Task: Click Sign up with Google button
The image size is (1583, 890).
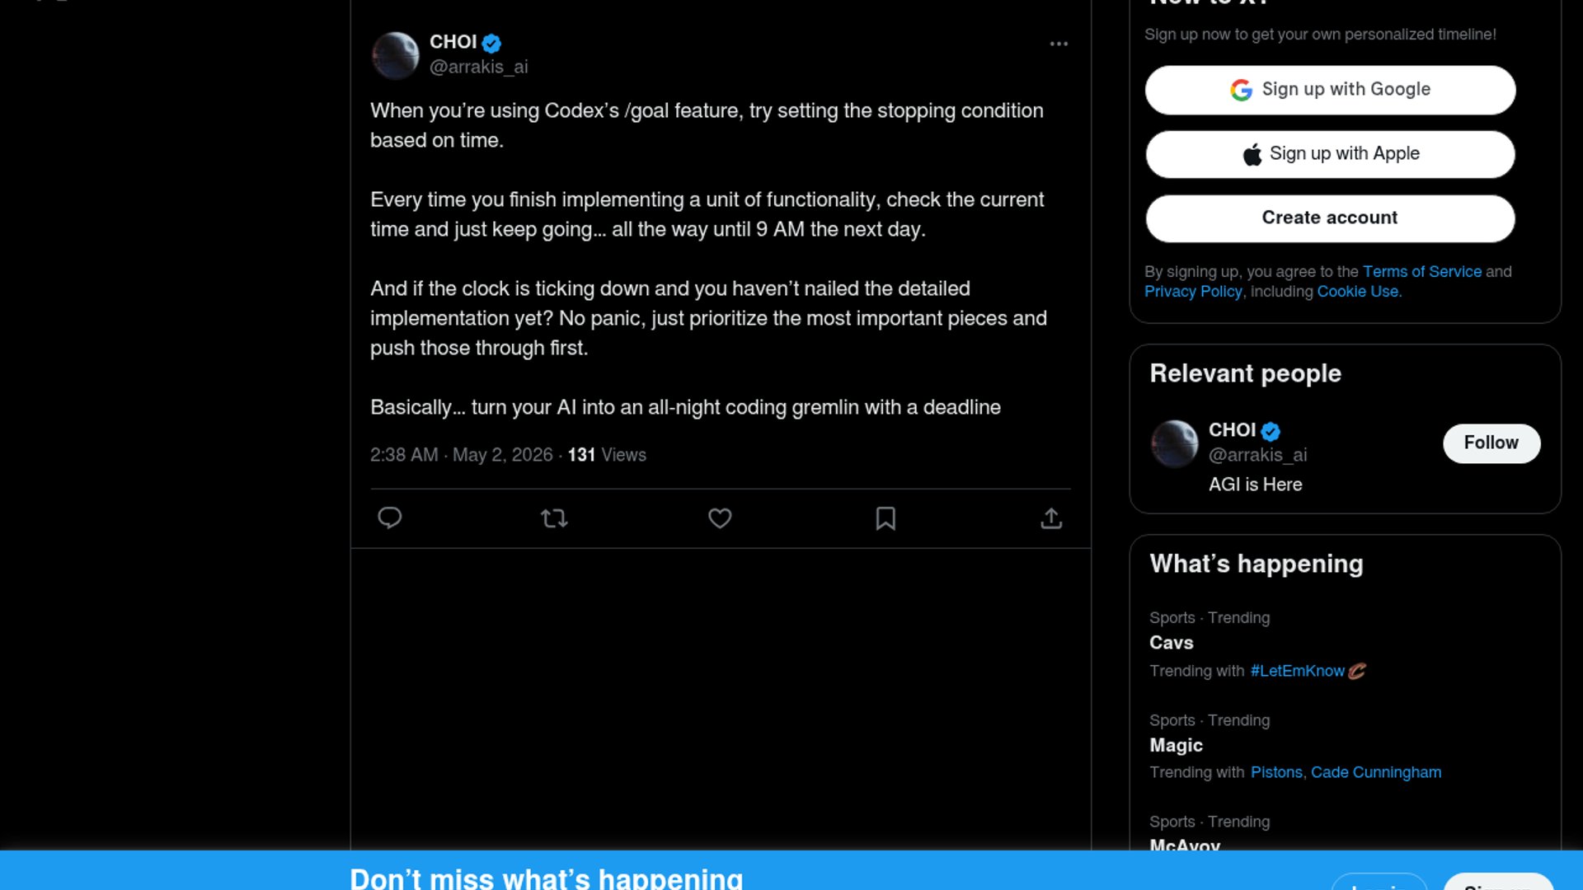Action: 1330,90
